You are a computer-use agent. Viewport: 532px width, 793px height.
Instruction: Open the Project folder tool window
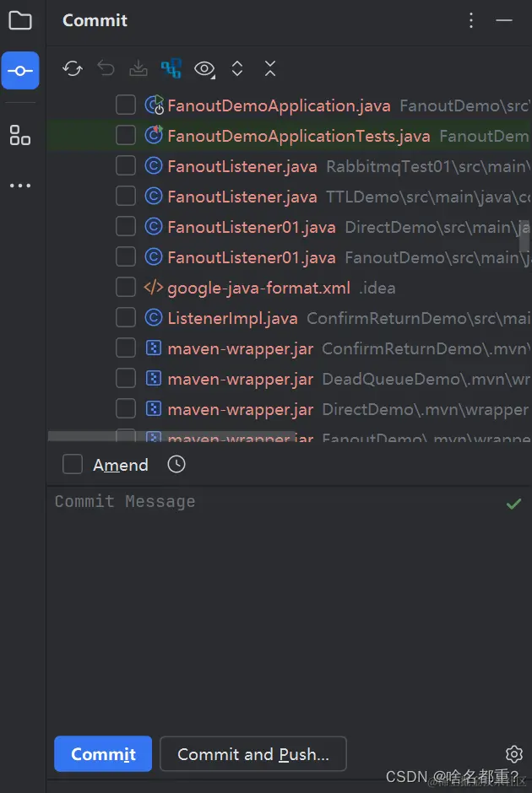coord(20,21)
